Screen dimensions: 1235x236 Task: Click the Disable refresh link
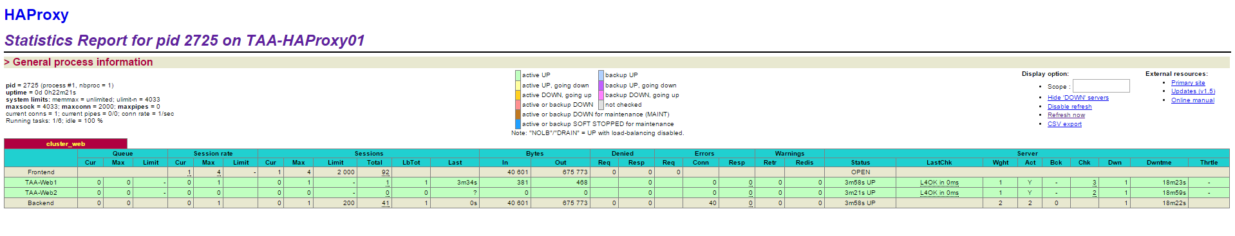click(x=1070, y=107)
